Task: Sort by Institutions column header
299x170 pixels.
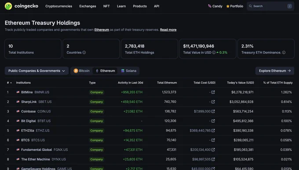Action: (23, 83)
